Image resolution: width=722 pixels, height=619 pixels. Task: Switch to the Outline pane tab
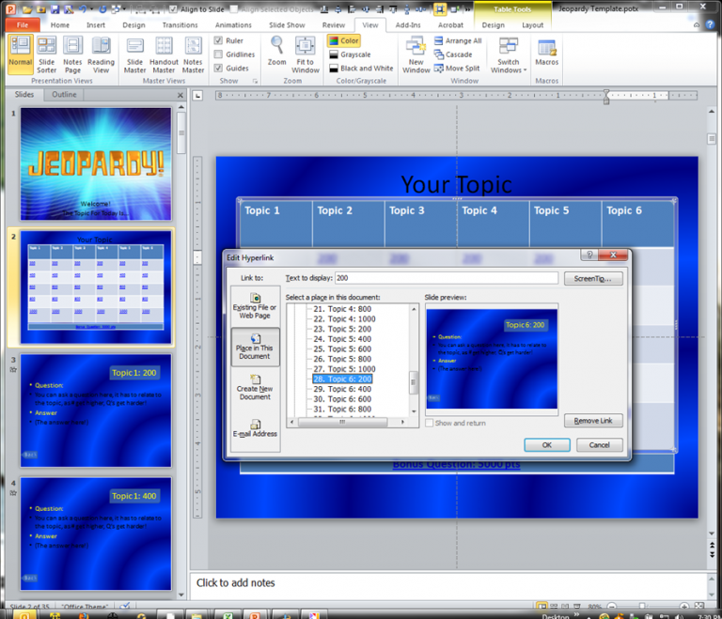coord(64,94)
